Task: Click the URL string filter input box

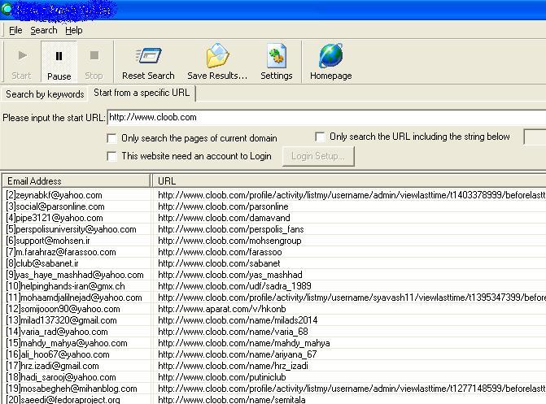Action: [535, 137]
